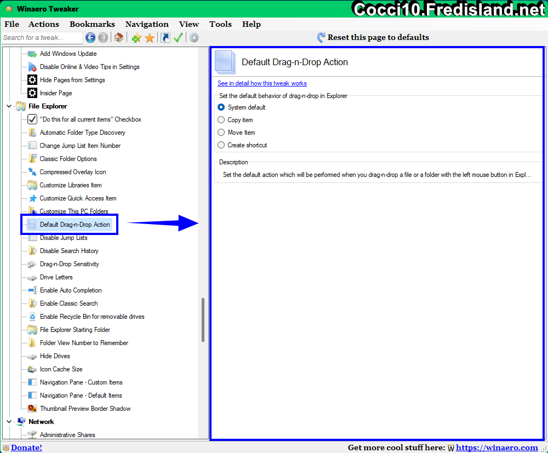Select Administrative Shares tree item
This screenshot has height=453, width=548.
point(67,435)
